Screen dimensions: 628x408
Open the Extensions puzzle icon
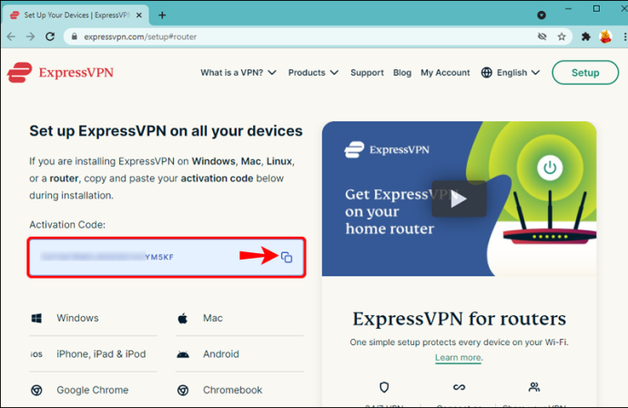(586, 36)
